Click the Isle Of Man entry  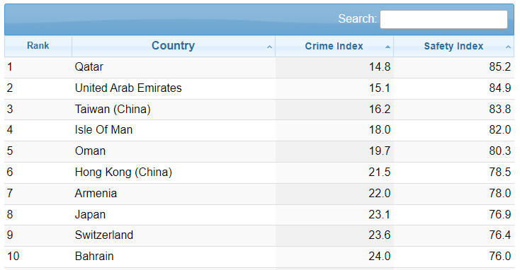(x=103, y=130)
